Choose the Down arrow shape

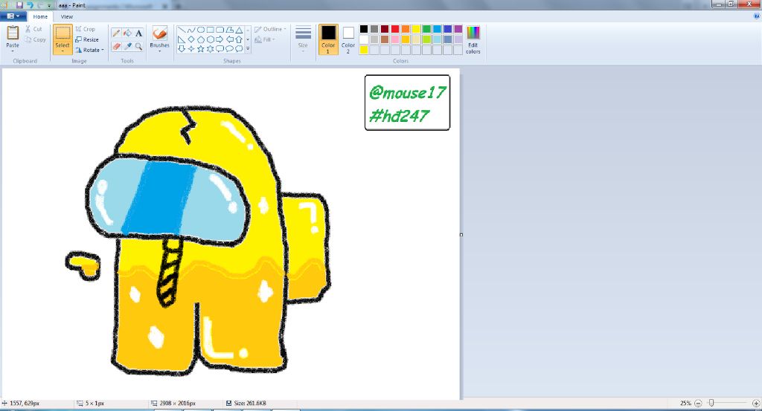click(x=182, y=48)
